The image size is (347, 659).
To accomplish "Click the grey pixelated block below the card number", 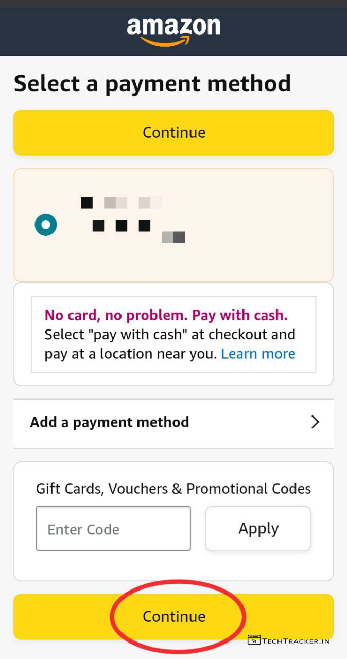I will click(x=173, y=237).
